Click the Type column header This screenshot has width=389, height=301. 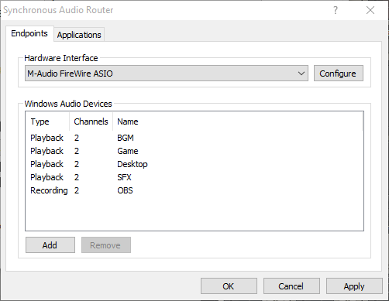point(47,121)
